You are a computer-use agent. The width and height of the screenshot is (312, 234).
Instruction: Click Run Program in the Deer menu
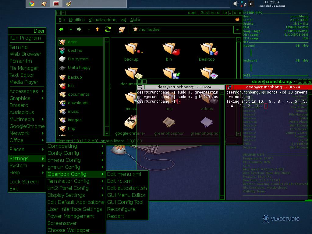point(27,38)
